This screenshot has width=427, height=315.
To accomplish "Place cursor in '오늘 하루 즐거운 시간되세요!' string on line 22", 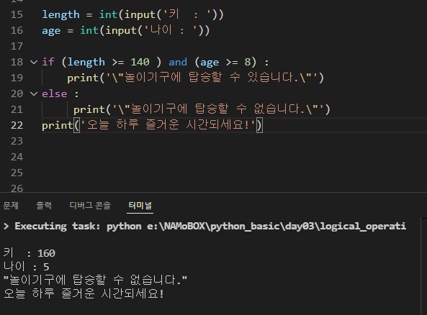I will [x=168, y=125].
